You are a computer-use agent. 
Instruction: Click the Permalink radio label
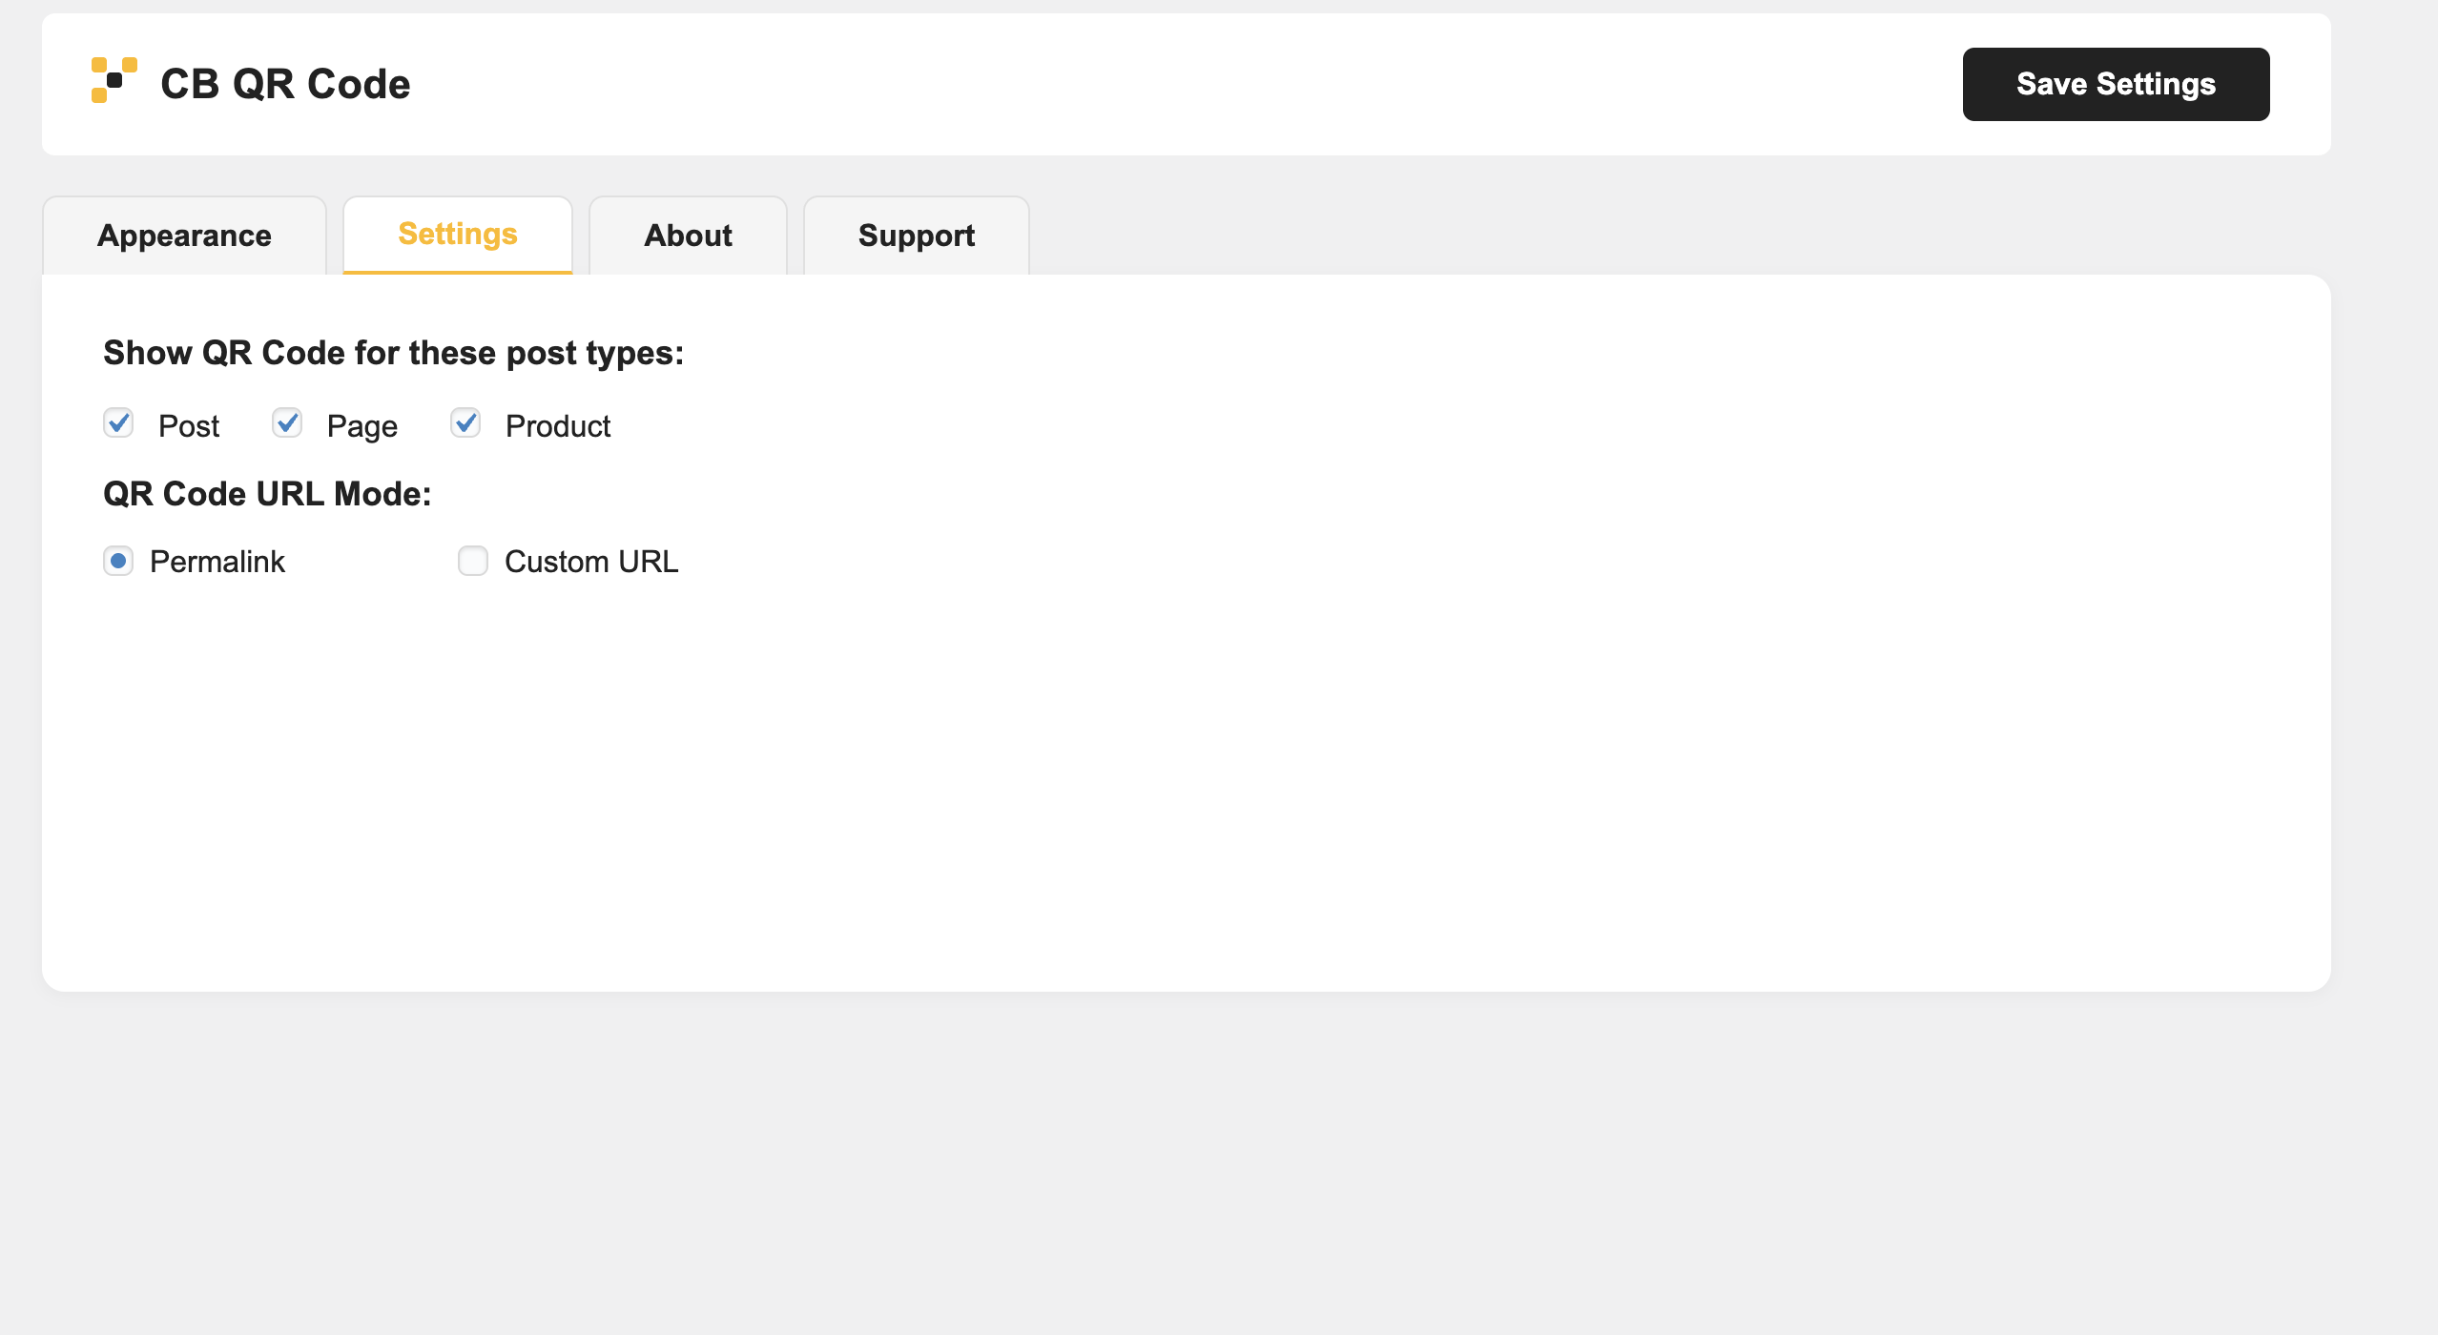click(x=217, y=562)
